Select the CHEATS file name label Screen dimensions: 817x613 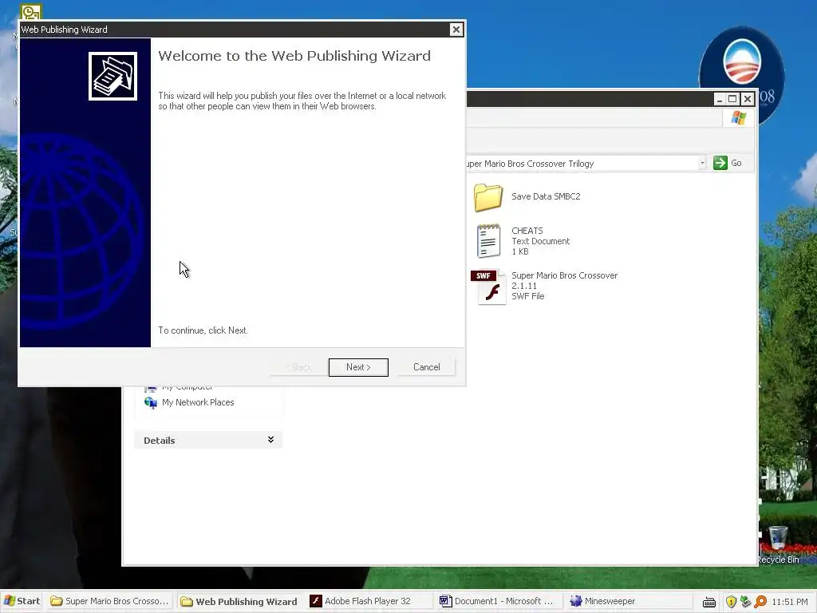point(527,231)
